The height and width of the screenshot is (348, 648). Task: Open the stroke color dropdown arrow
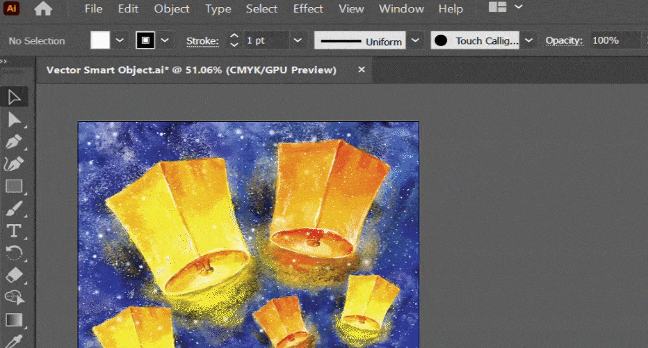[x=165, y=40]
